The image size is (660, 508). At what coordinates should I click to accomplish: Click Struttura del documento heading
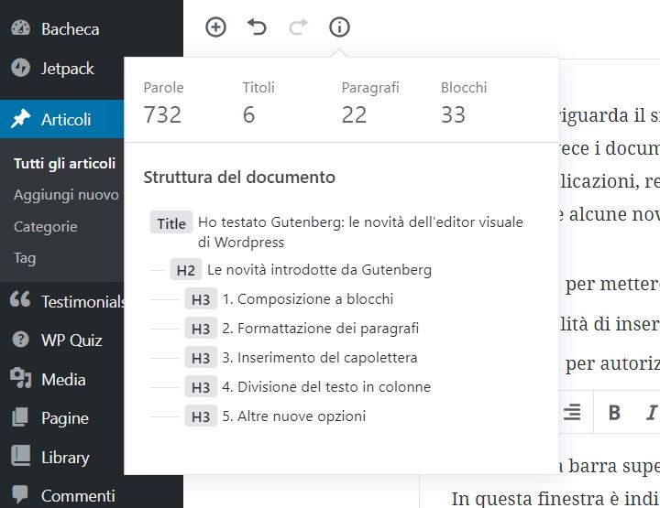click(239, 178)
